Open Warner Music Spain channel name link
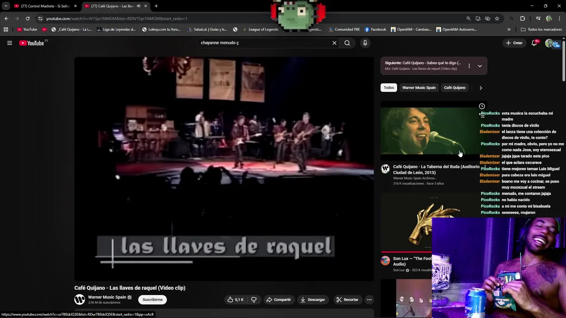Viewport: 566px width, 318px height. [x=107, y=297]
